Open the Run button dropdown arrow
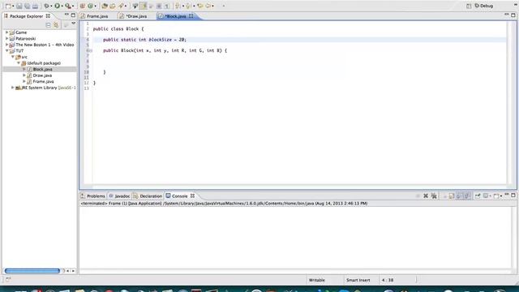Viewport: 519px width, 292px height. coord(62,6)
